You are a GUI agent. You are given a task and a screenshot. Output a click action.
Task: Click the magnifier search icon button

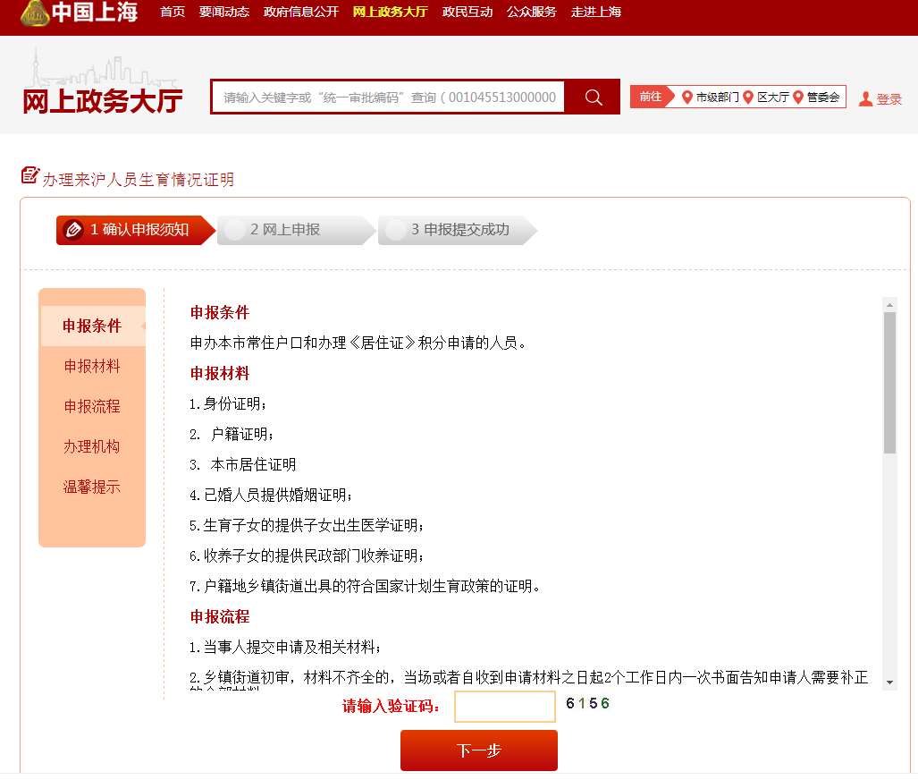pos(593,97)
